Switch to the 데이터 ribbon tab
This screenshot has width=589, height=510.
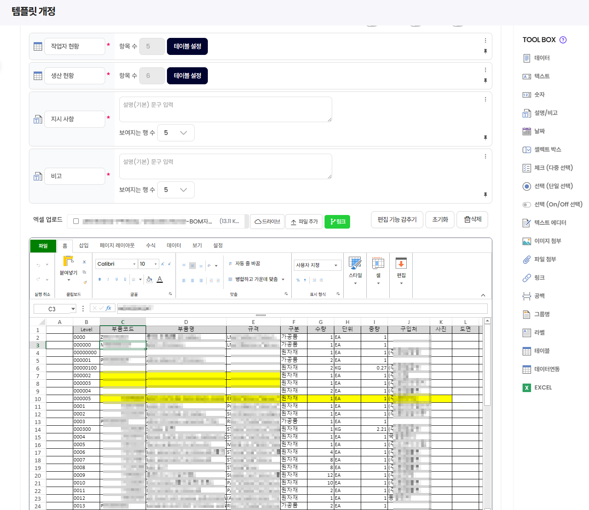click(x=174, y=246)
